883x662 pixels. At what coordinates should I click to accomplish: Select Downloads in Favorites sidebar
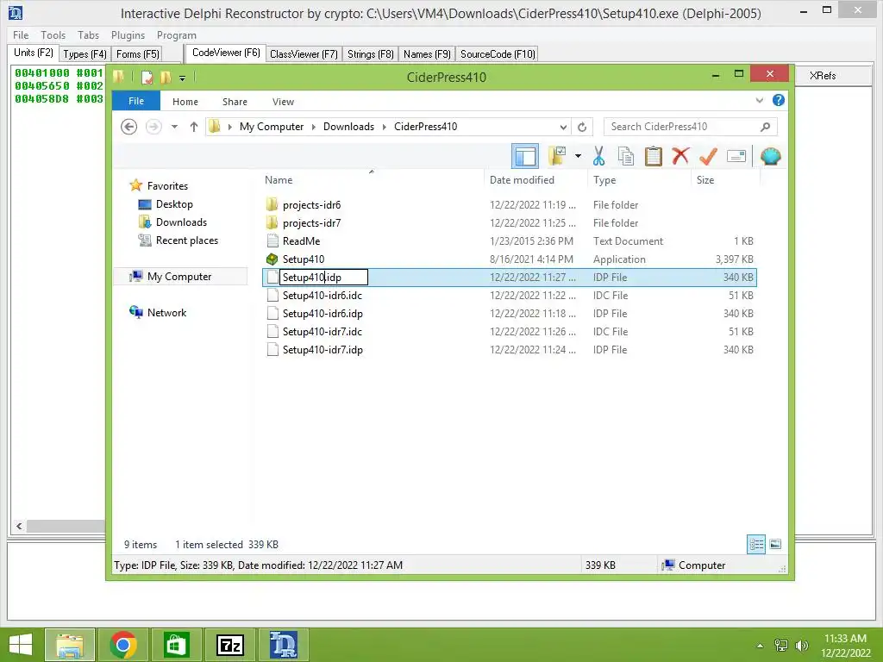click(181, 222)
